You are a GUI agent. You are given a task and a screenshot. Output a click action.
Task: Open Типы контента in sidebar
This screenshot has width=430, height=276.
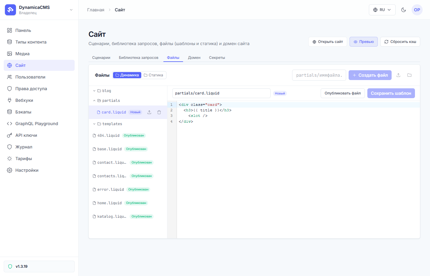[x=39, y=42]
